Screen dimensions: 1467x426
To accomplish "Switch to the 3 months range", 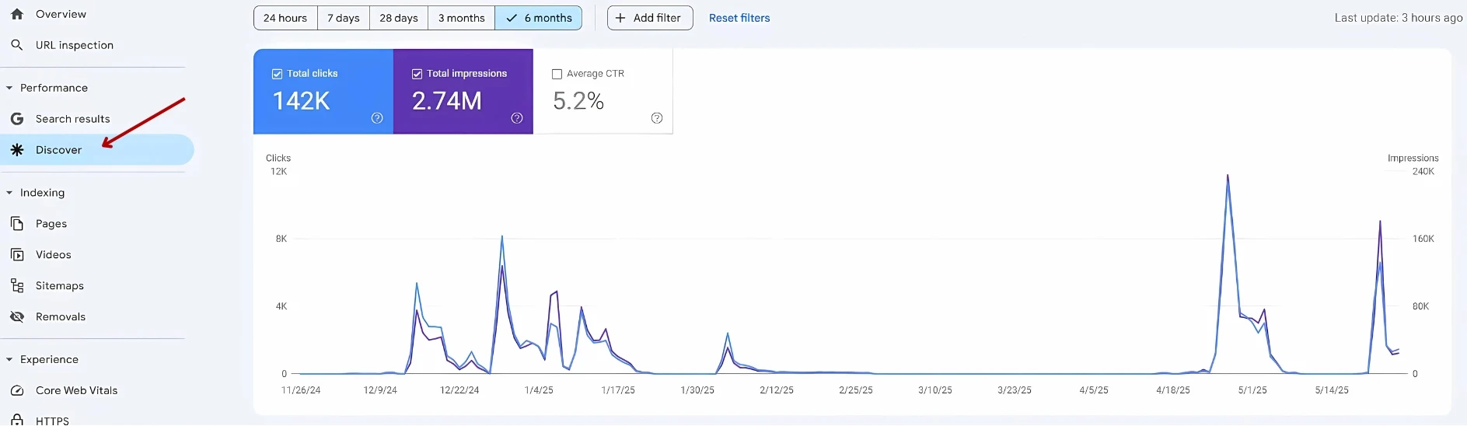I will click(461, 18).
